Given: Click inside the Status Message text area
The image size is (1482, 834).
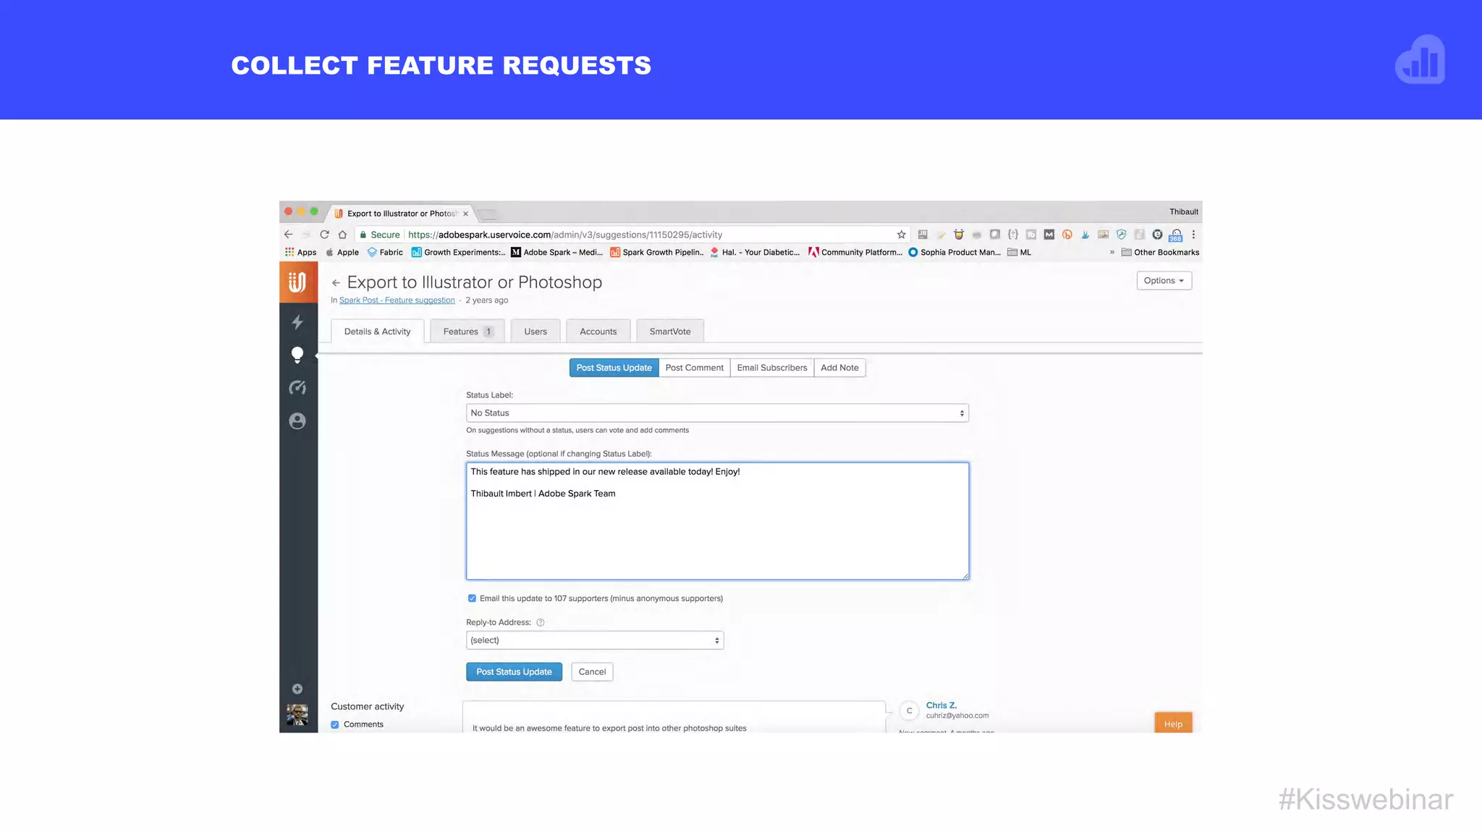Looking at the screenshot, I should [717, 521].
